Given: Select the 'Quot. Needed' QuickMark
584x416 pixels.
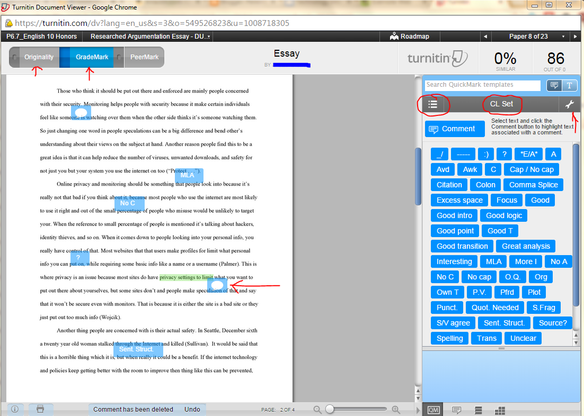Looking at the screenshot, I should (x=494, y=308).
